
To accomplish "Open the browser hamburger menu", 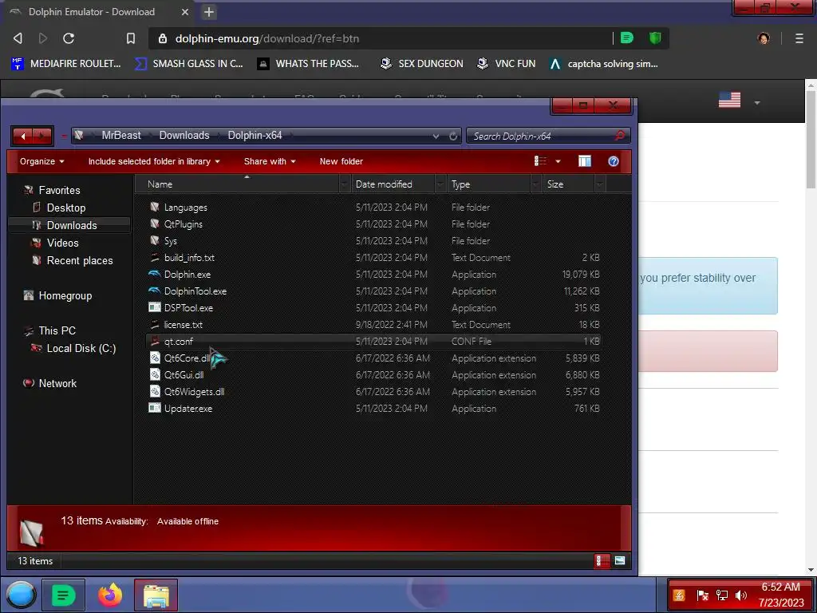I will [799, 38].
